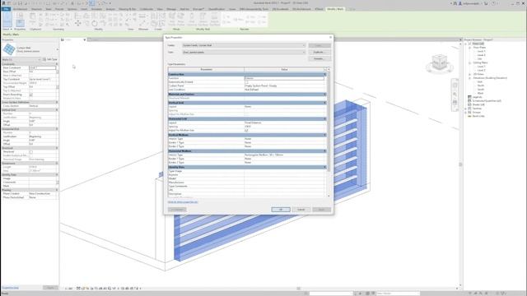Viewport: 527px width, 296px height.
Task: Select West elevation in Project Browser
Action: (480, 93)
